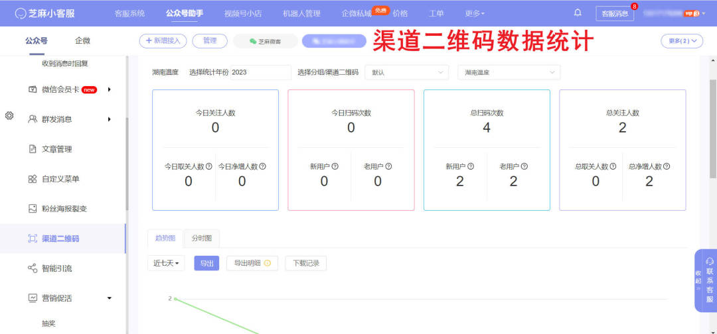Collapse the 营销促活 submenu arrow
The height and width of the screenshot is (334, 717).
click(110, 298)
